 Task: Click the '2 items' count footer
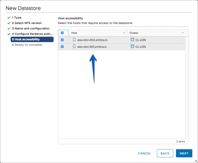(x=181, y=141)
